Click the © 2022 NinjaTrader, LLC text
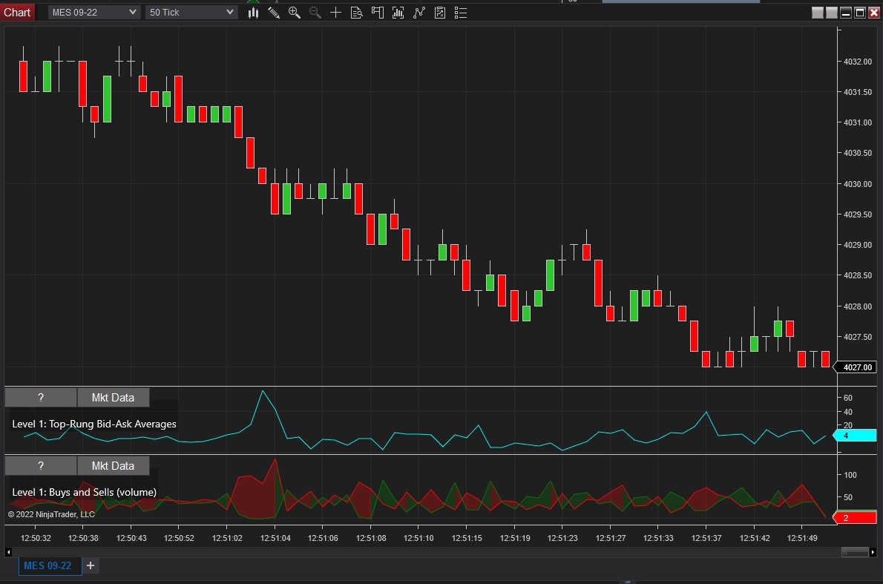Viewport: 883px width, 584px height. 51,514
